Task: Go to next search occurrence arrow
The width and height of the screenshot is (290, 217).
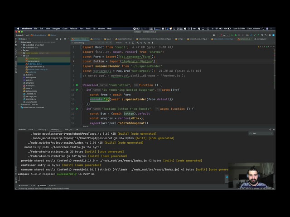Action: click(x=130, y=43)
